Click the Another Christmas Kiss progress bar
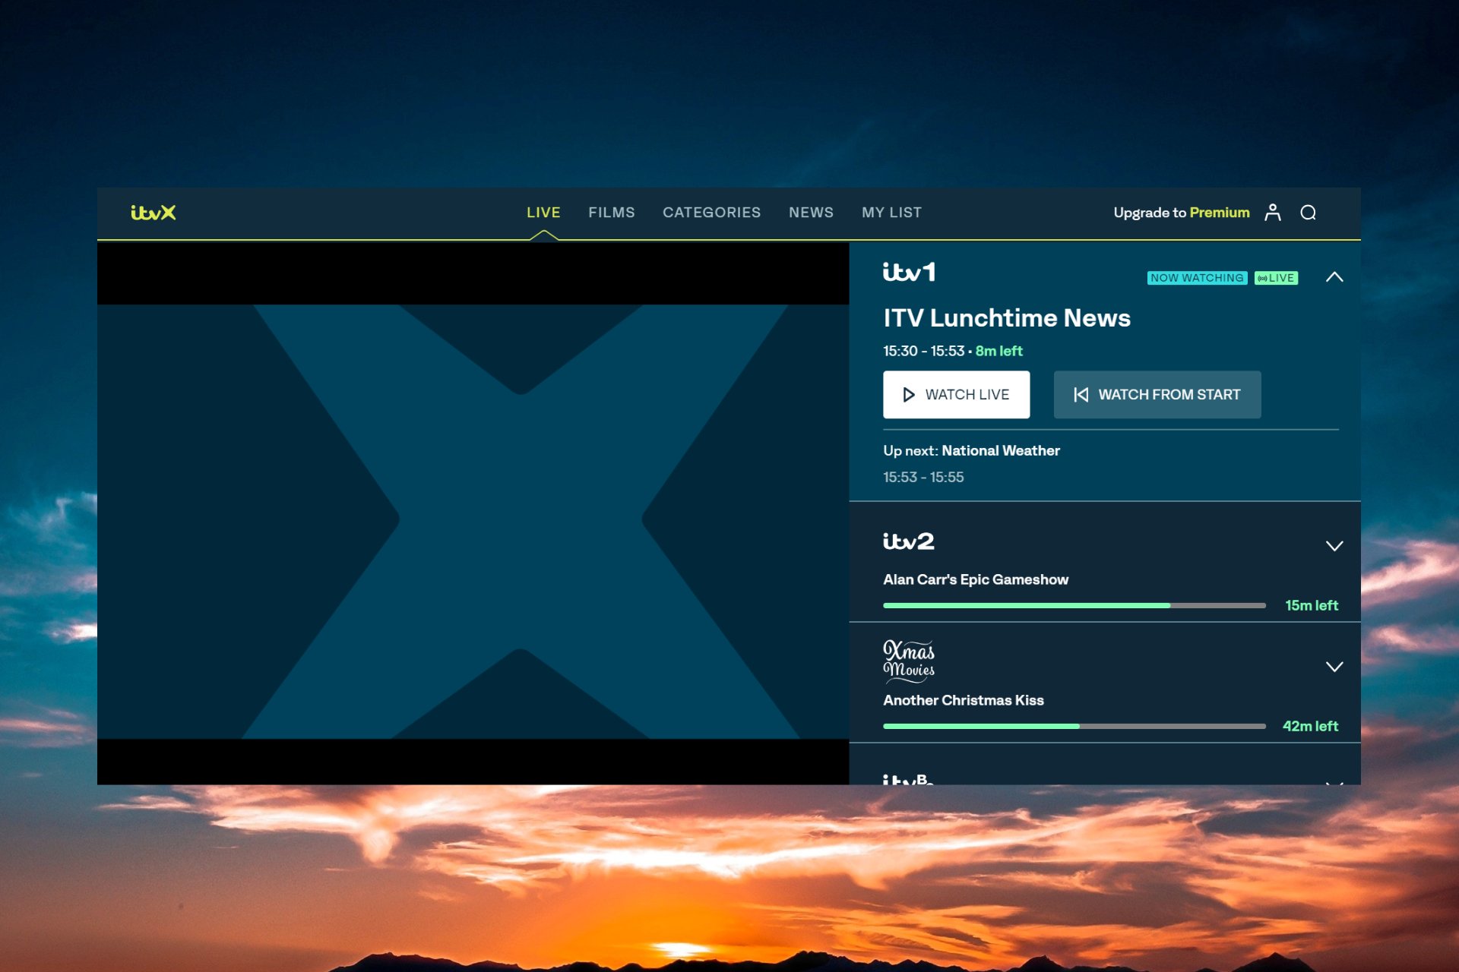This screenshot has height=972, width=1459. (x=1074, y=726)
